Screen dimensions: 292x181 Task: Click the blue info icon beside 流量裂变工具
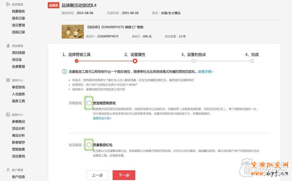click(64, 72)
